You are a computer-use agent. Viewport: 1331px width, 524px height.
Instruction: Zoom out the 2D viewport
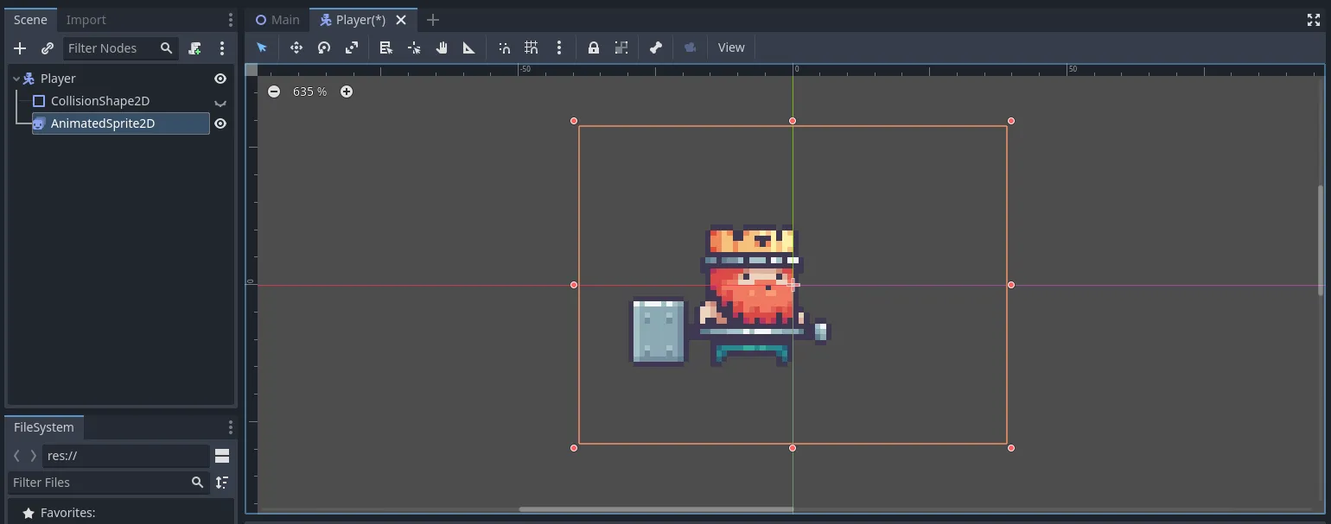click(274, 92)
